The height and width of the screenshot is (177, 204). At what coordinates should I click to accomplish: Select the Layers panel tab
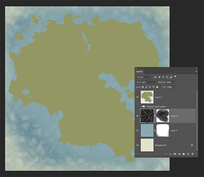click(139, 71)
